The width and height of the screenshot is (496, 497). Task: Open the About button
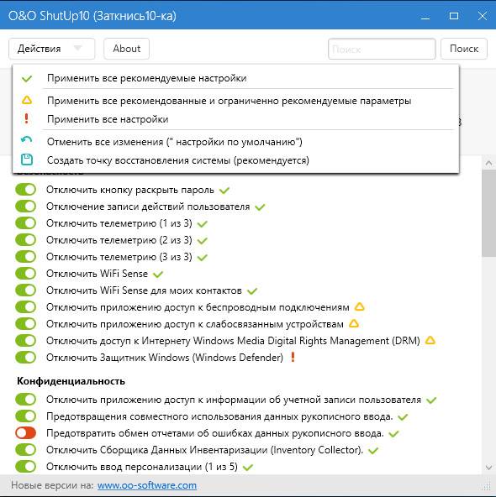coord(127,49)
